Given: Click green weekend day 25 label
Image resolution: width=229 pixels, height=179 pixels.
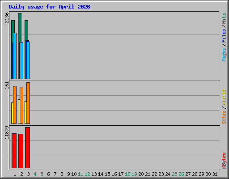Looking at the screenshot, I should coord(174,174).
